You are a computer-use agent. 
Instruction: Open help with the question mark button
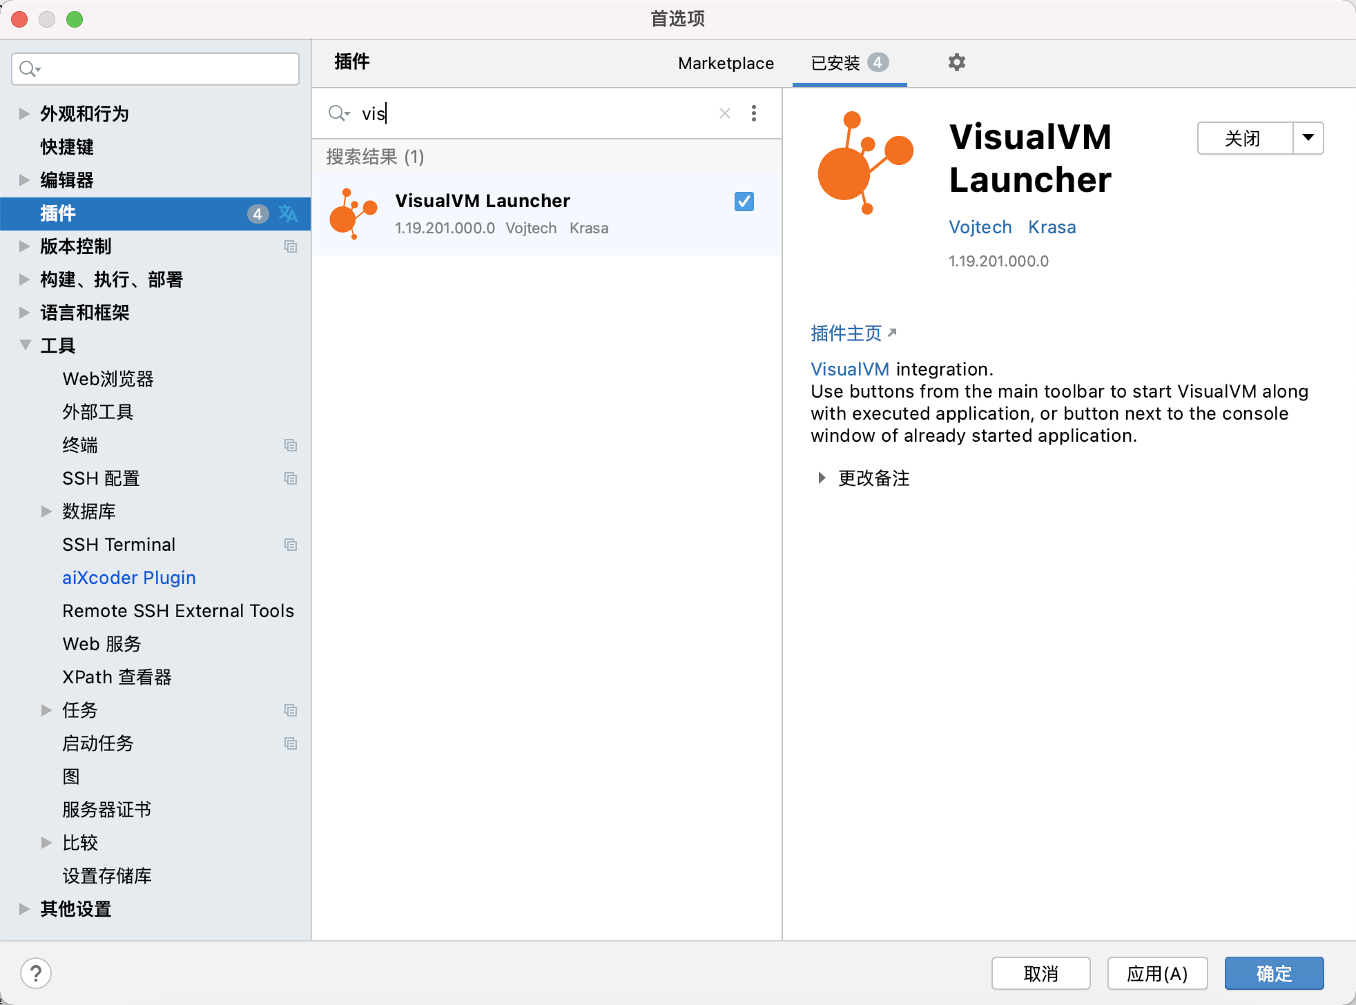(36, 973)
